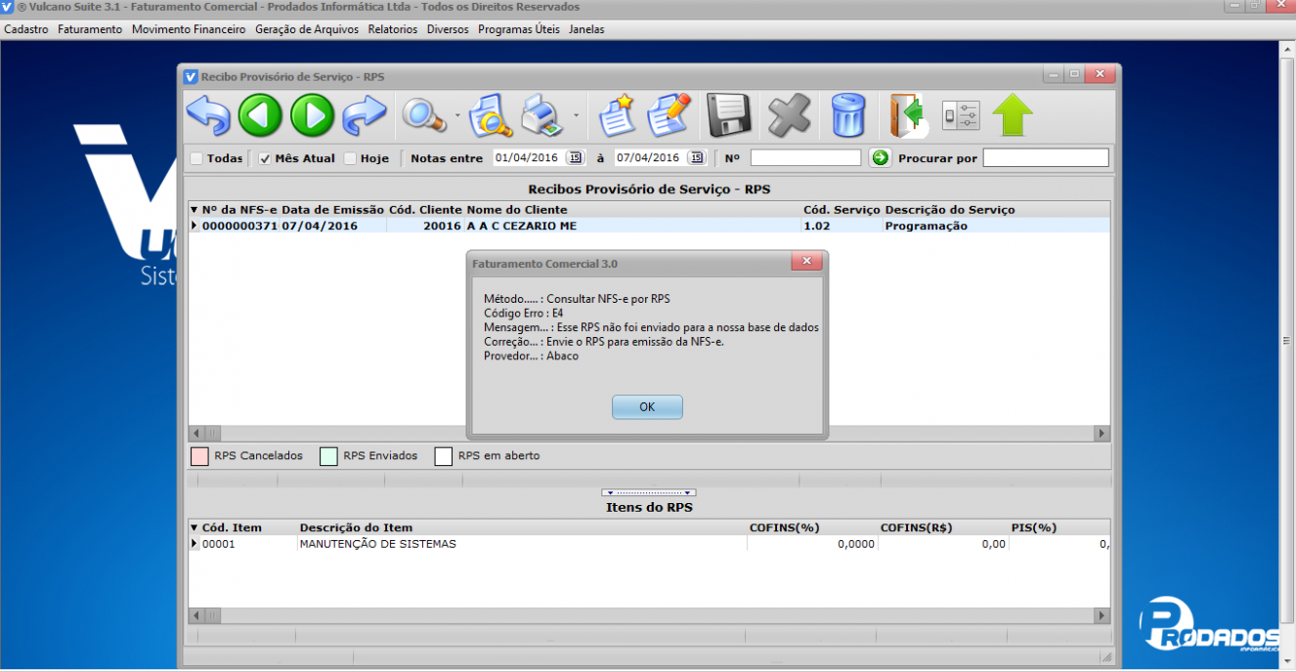1296x672 pixels.
Task: Preview document with magnifier page icon
Action: [491, 116]
